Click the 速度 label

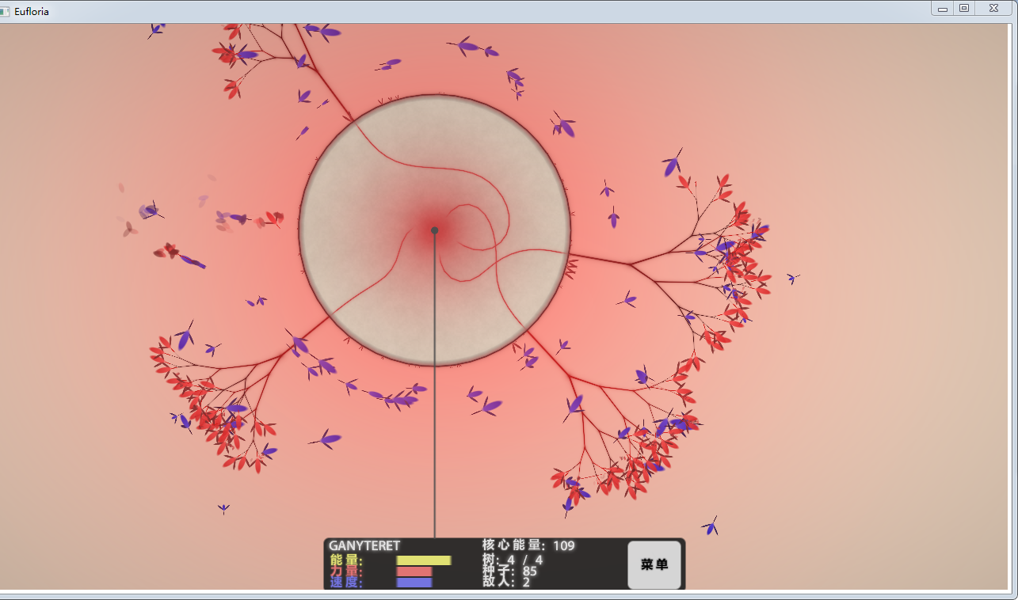coord(346,583)
